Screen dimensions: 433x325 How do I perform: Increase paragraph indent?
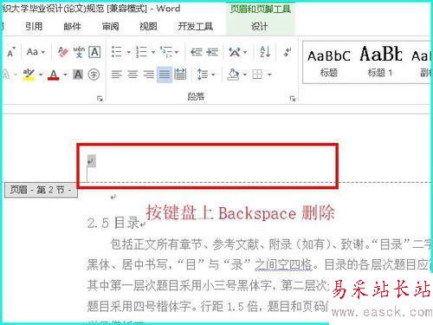pos(212,52)
